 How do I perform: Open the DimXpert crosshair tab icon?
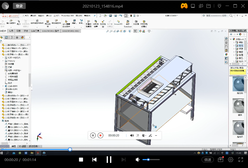pos(17,37)
